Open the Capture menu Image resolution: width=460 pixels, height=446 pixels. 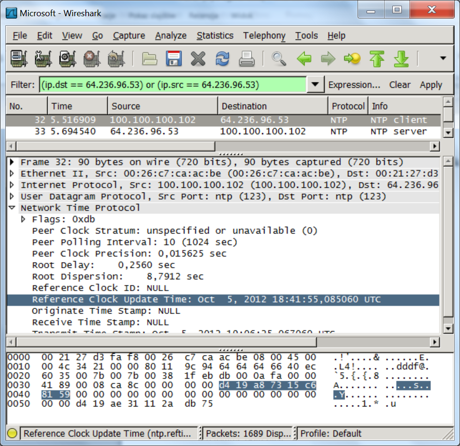tap(129, 35)
